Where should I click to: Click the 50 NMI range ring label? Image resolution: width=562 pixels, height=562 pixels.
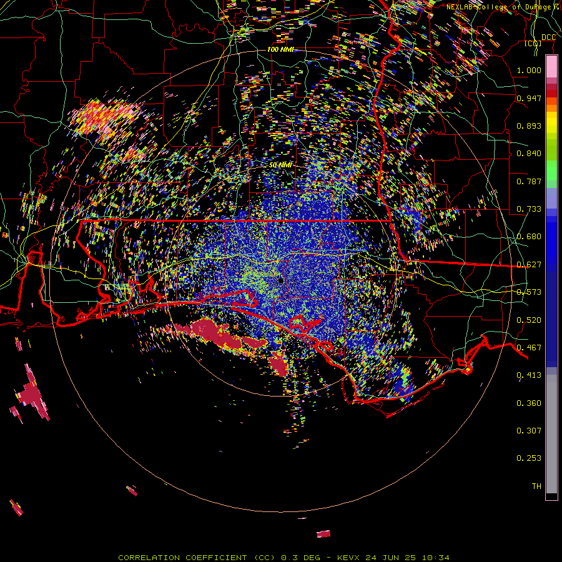(x=280, y=165)
